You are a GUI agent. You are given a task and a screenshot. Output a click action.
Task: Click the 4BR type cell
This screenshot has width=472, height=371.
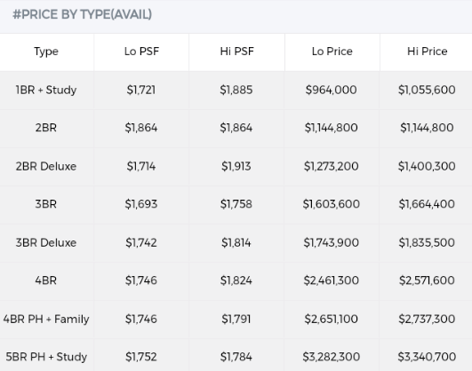pyautogui.click(x=45, y=280)
